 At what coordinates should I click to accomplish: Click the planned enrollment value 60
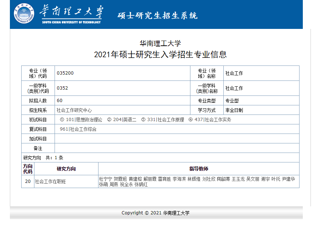coord(59,101)
